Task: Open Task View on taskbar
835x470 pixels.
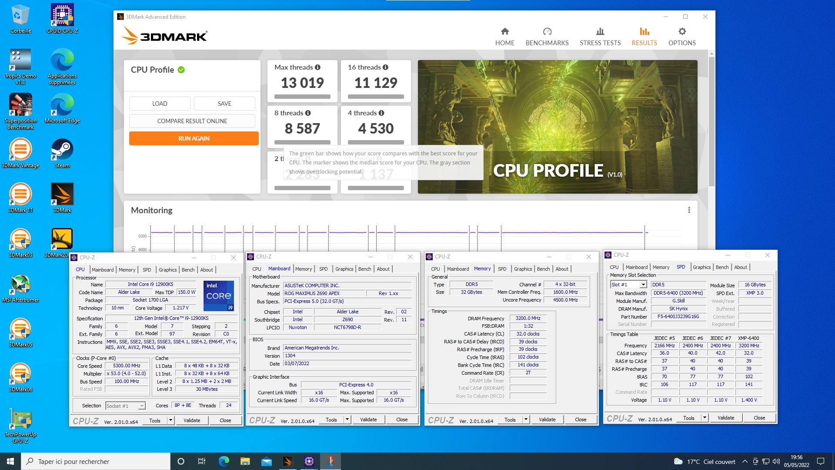Action: point(202,461)
